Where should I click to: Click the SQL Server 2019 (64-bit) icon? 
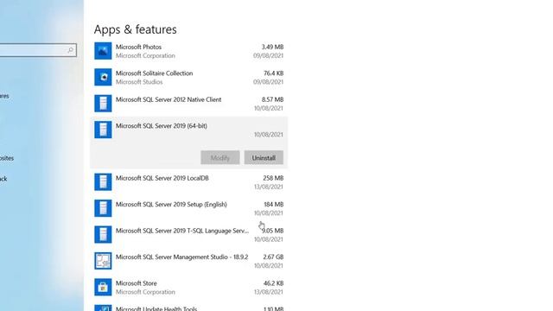[103, 130]
